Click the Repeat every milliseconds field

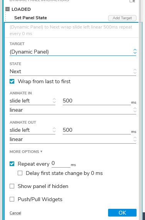(x=61, y=164)
